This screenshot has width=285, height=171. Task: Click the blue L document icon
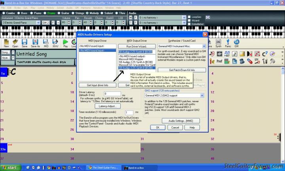pyautogui.click(x=235, y=61)
